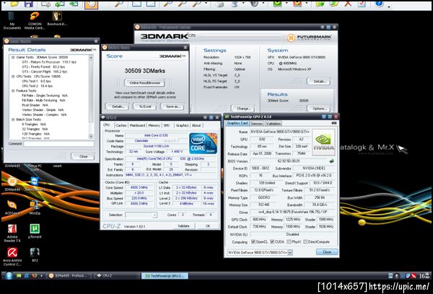Screen dimensions: 433x294
Task: Click the Online ResultBrowser button
Action: (x=145, y=83)
